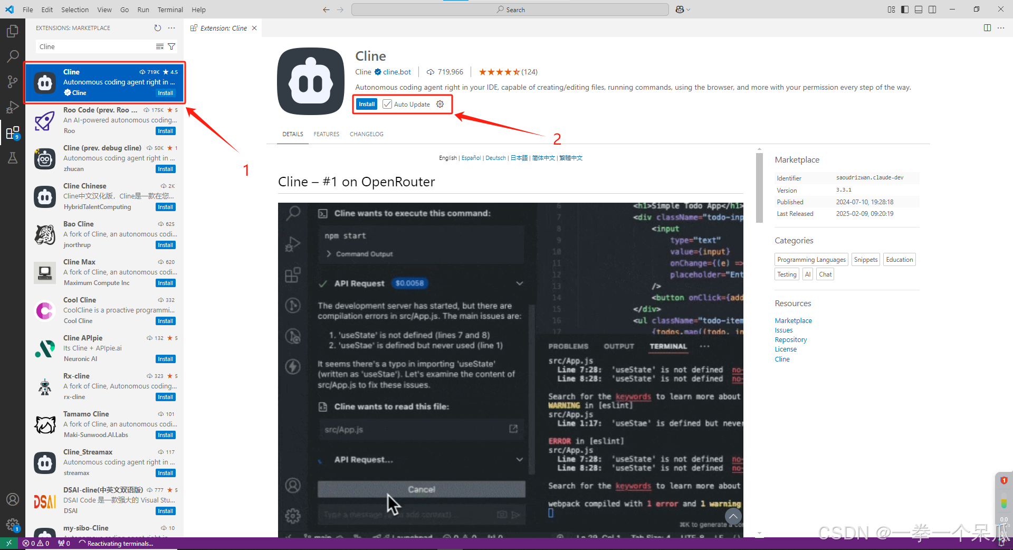Click the details page vertical scrollbar
The height and width of the screenshot is (550, 1013).
[x=759, y=188]
